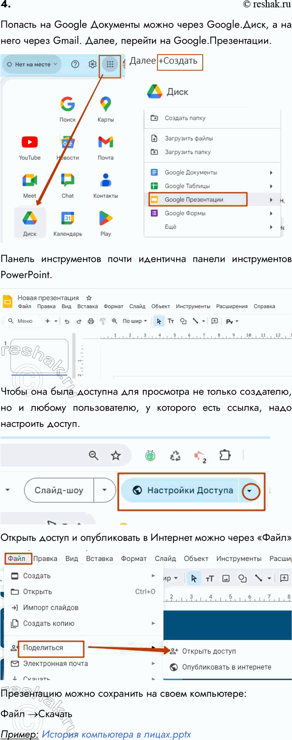
Task: Click the first slide thumbnail
Action: pos(39,355)
